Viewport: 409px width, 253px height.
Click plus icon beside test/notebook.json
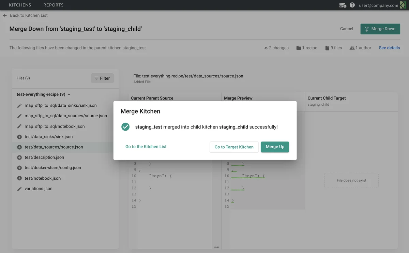[x=19, y=178]
